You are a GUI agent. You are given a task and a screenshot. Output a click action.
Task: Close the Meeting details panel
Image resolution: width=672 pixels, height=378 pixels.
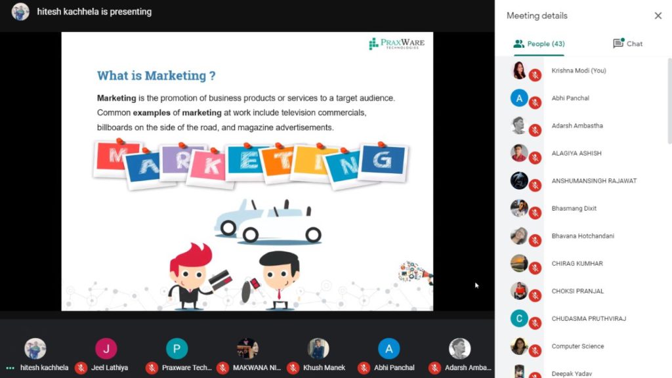pyautogui.click(x=658, y=16)
